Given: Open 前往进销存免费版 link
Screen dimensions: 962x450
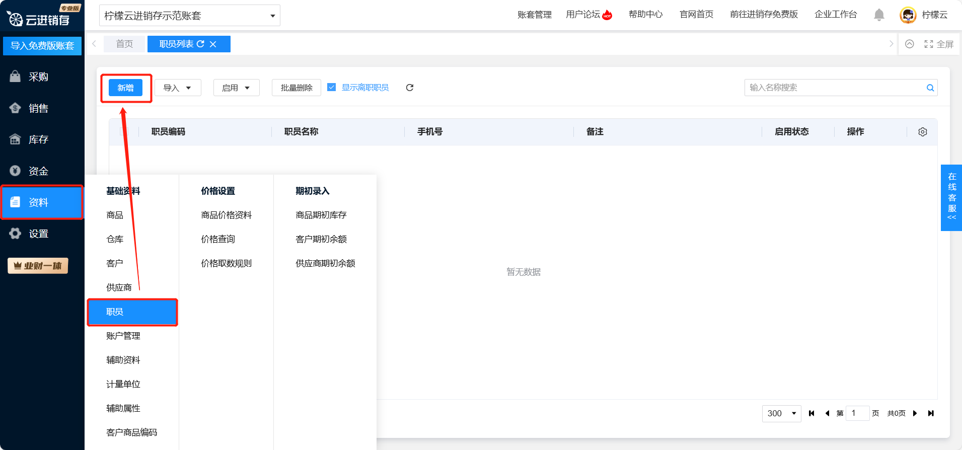Looking at the screenshot, I should click(x=764, y=15).
